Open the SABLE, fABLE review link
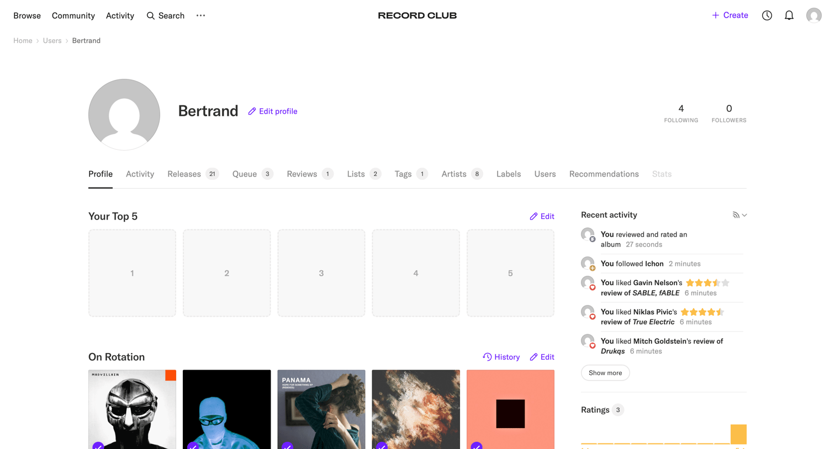The height and width of the screenshot is (449, 835). [x=656, y=293]
